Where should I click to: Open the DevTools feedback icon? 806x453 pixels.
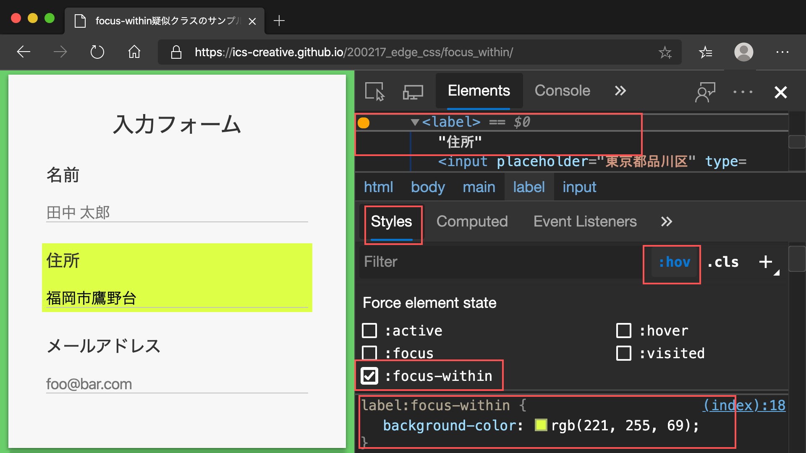point(705,92)
